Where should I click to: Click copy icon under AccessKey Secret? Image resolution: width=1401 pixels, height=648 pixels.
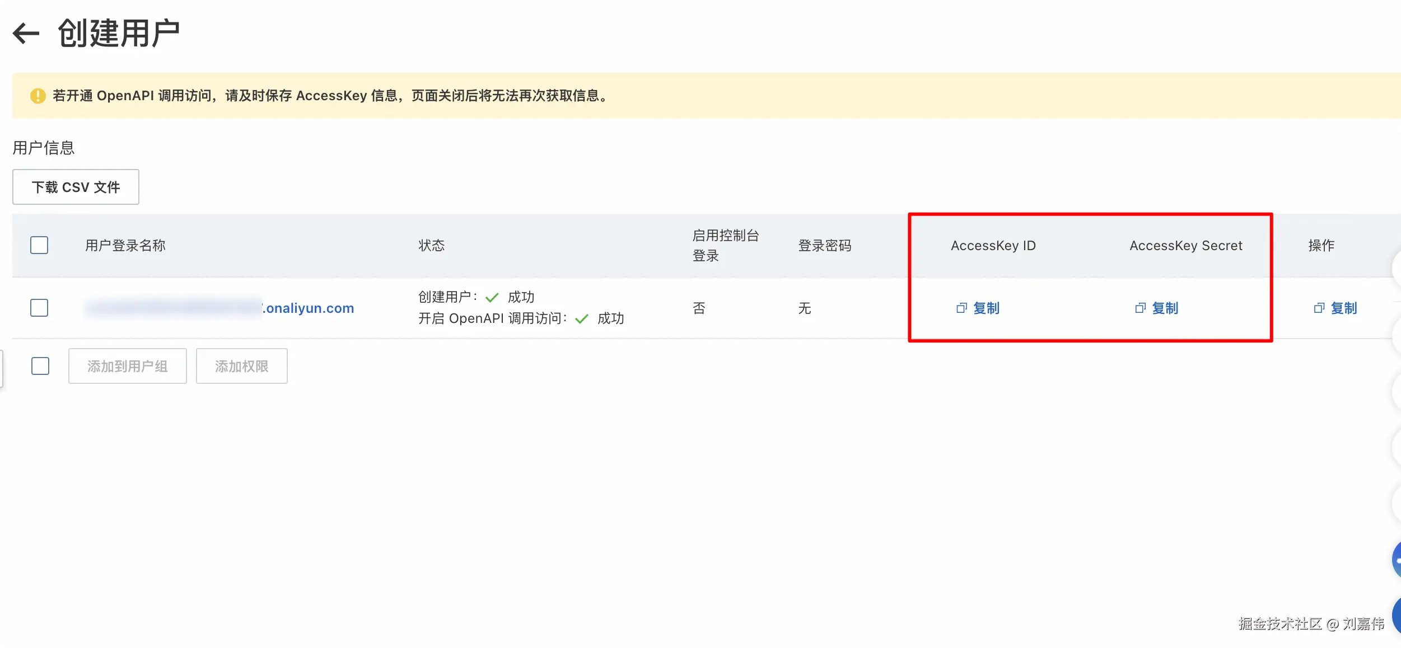[1140, 308]
